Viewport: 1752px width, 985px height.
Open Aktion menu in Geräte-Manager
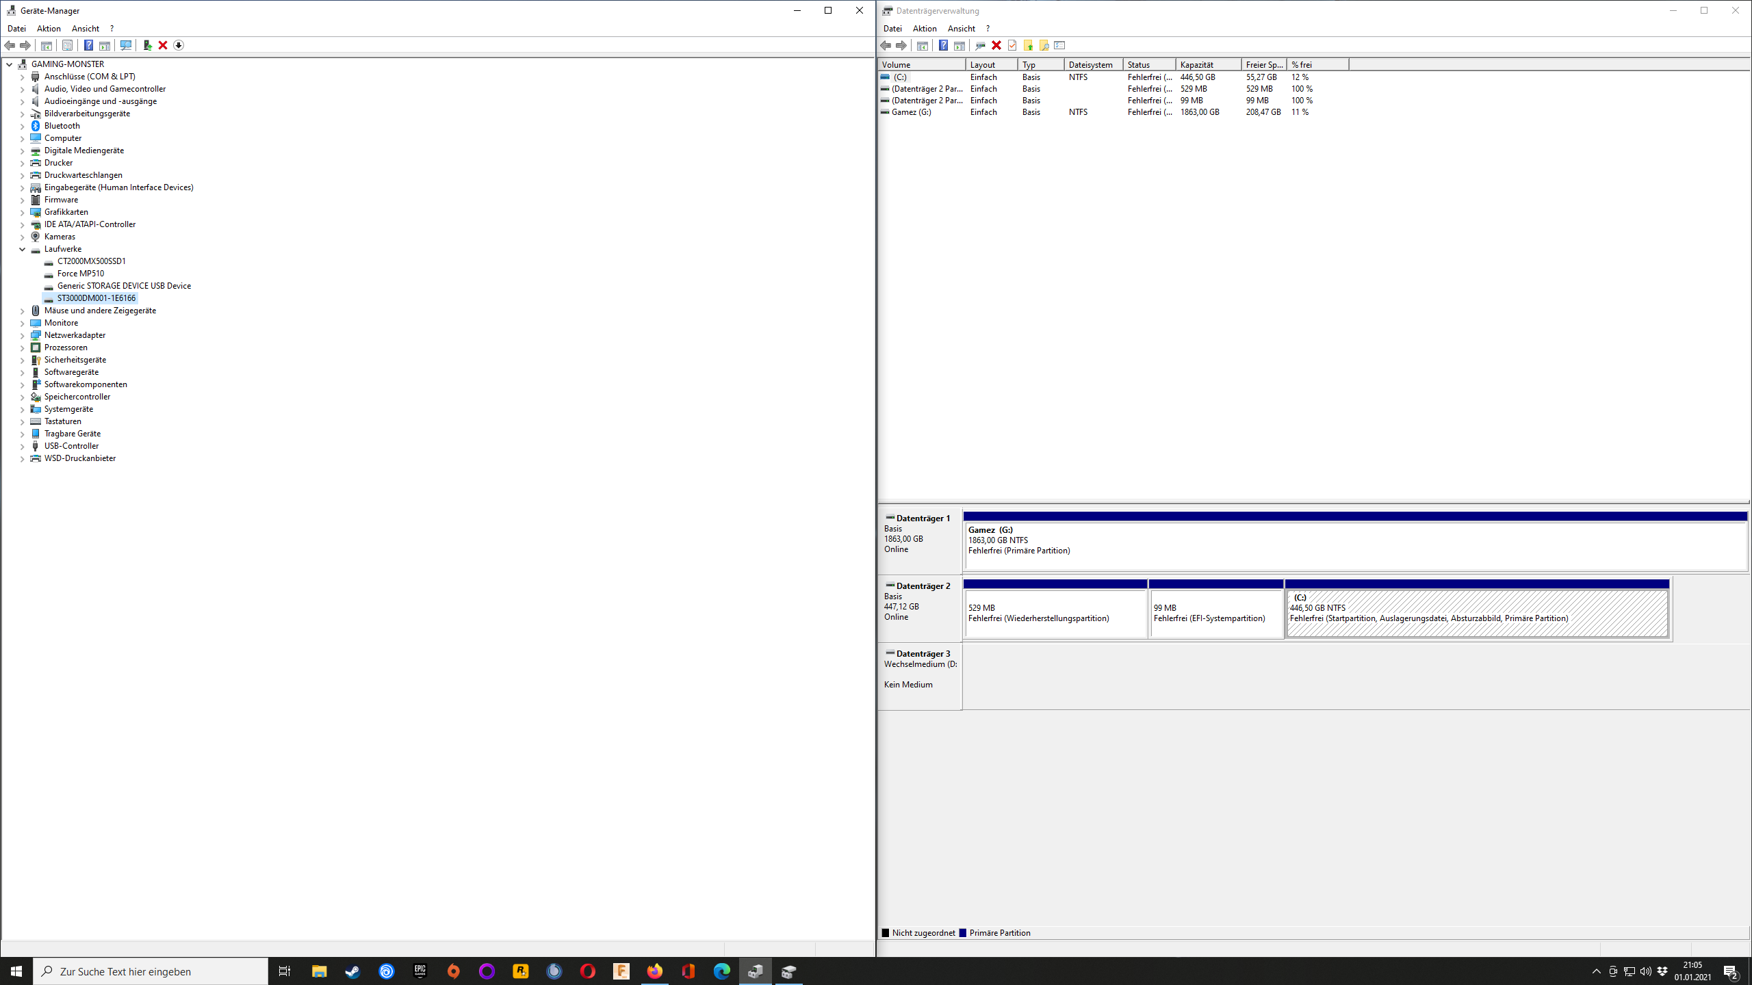pos(49,28)
